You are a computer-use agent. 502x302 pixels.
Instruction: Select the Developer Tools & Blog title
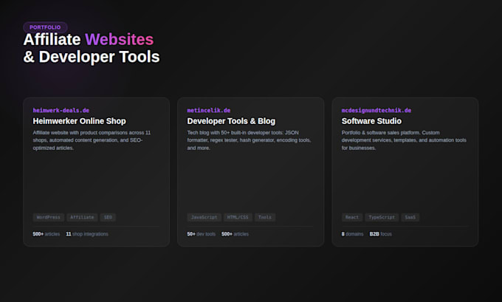(231, 121)
